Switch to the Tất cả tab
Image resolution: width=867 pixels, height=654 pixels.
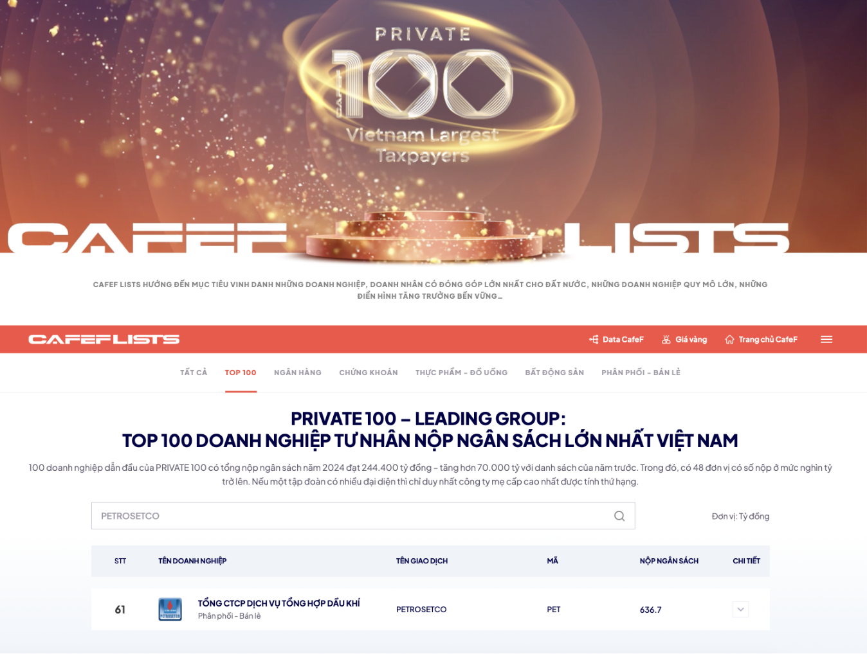(x=194, y=373)
